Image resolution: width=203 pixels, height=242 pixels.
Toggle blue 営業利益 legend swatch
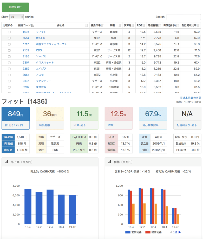pos(128,232)
